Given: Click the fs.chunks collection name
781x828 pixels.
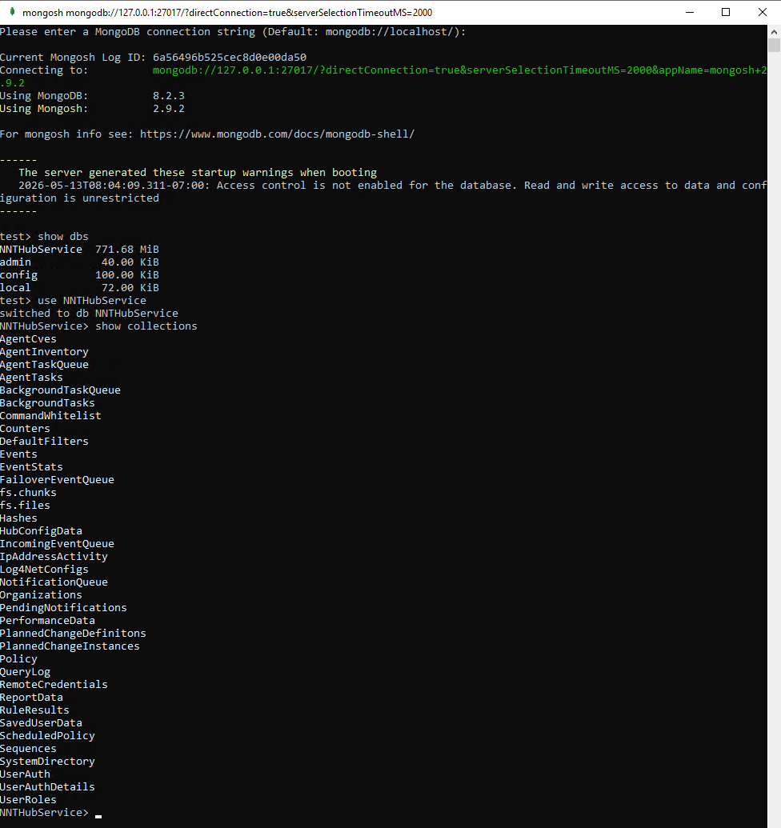Looking at the screenshot, I should (28, 492).
